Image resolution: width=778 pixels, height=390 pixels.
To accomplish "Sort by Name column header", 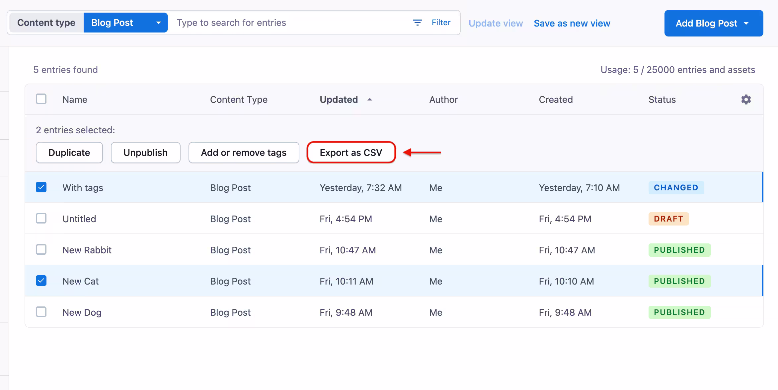I will 75,99.
